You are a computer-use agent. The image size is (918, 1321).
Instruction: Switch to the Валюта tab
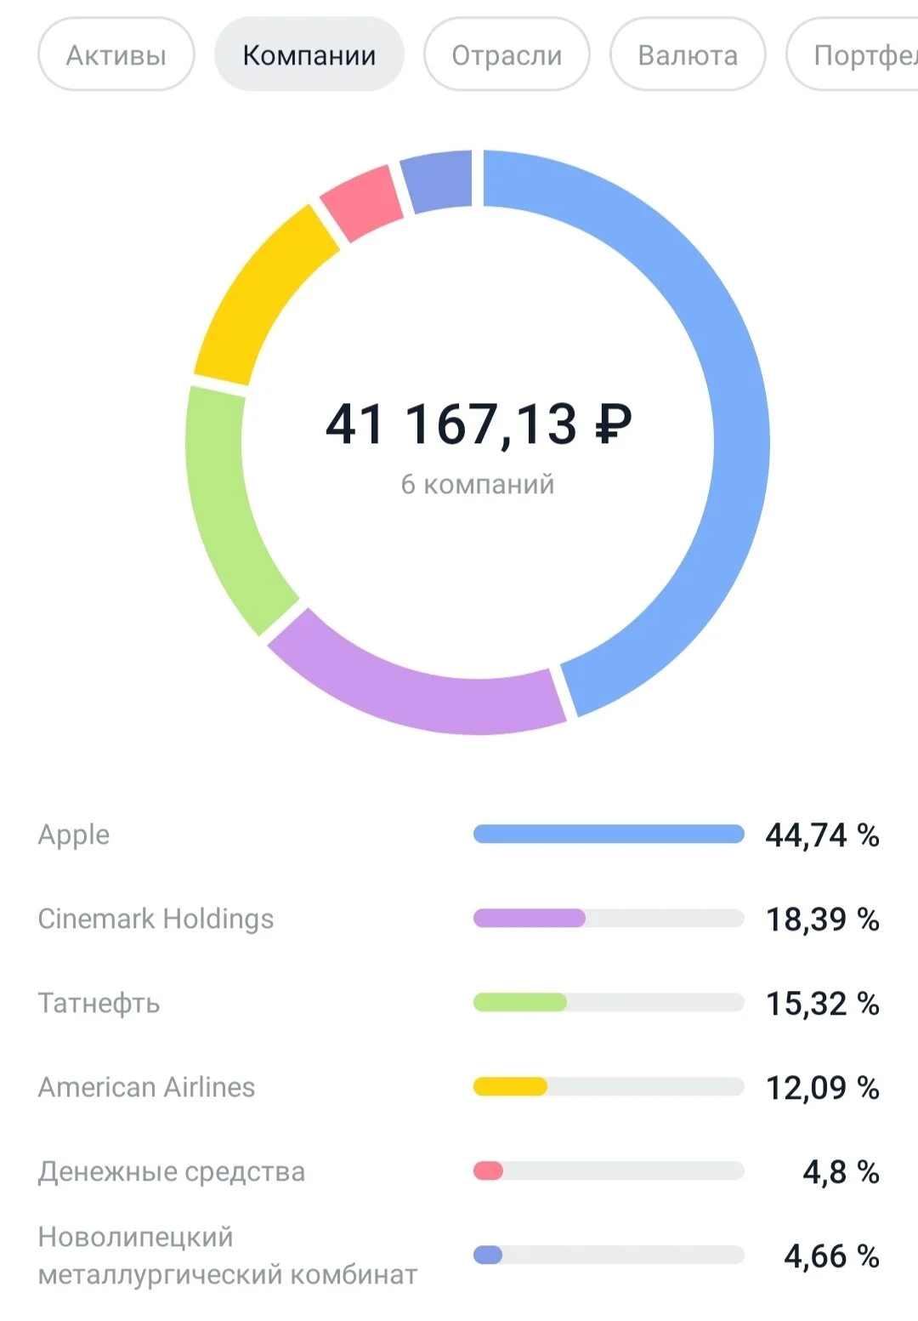(688, 54)
